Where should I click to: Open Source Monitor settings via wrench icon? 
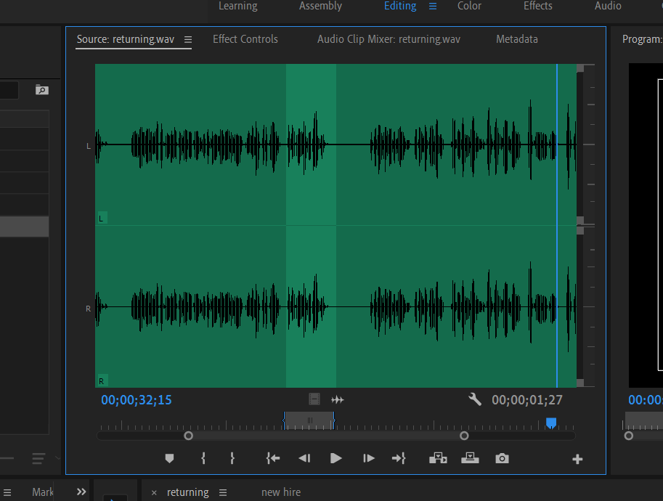[474, 399]
